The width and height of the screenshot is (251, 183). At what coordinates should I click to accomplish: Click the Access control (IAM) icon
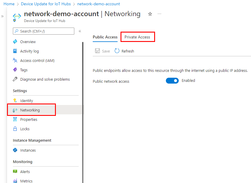(16, 60)
